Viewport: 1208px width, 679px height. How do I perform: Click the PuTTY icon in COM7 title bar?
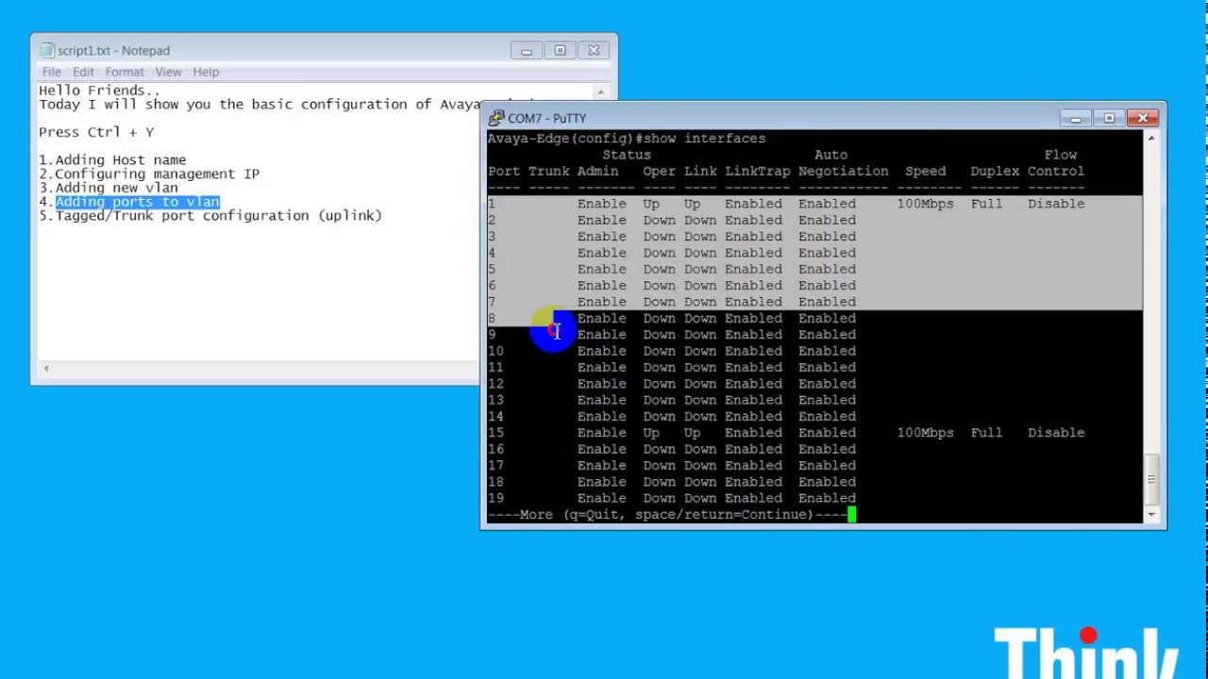click(496, 118)
